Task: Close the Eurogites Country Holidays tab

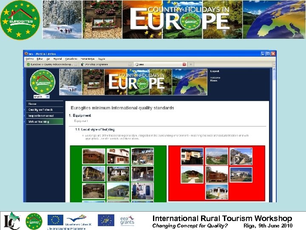Action: click(x=76, y=64)
